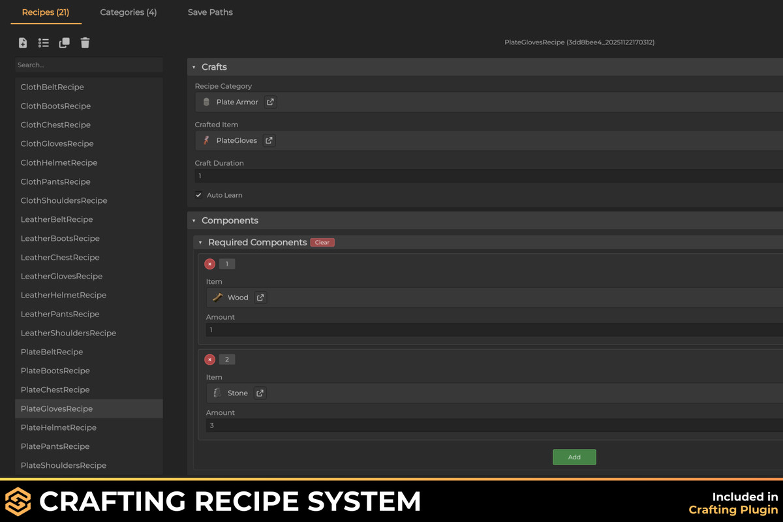This screenshot has height=522, width=783.
Task: Click the Craft Duration input field
Action: pos(489,176)
